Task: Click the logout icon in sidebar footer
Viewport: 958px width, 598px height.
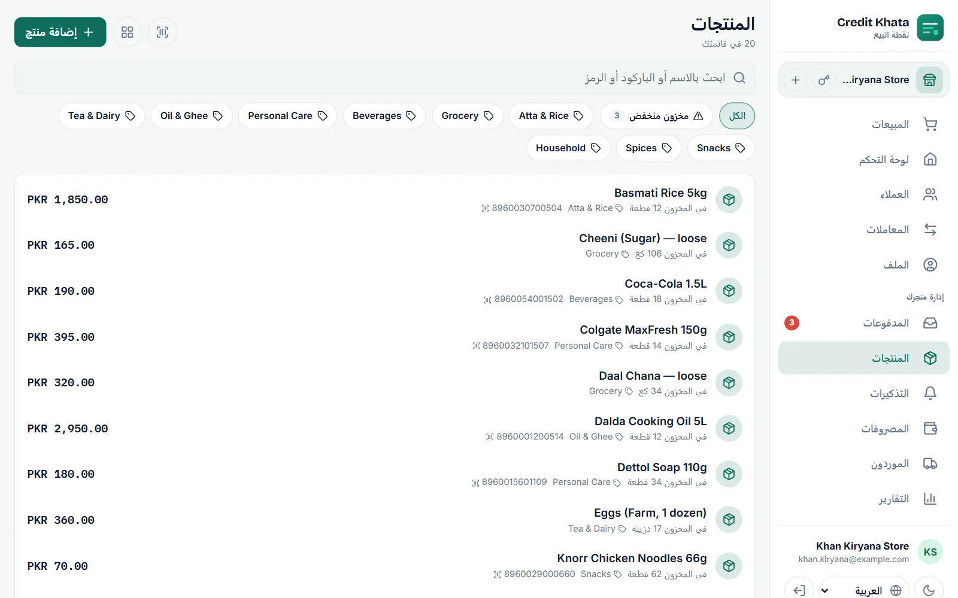Action: coord(799,591)
